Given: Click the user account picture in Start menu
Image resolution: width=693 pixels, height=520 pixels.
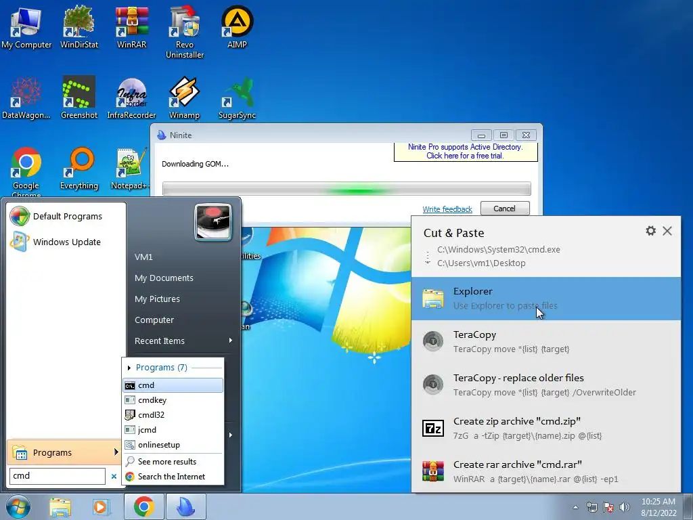Looking at the screenshot, I should point(213,222).
